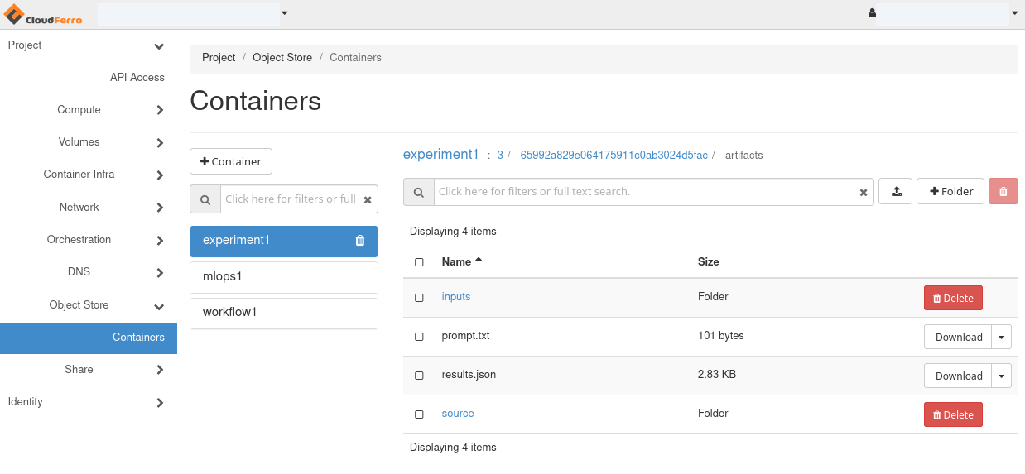Click the '101 bytes' size cell

pyautogui.click(x=721, y=336)
